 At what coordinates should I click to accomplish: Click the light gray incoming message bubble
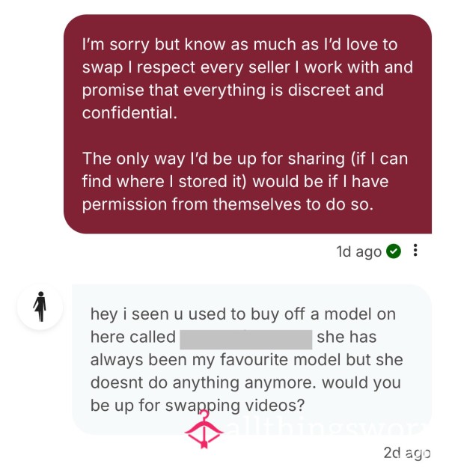251,359
